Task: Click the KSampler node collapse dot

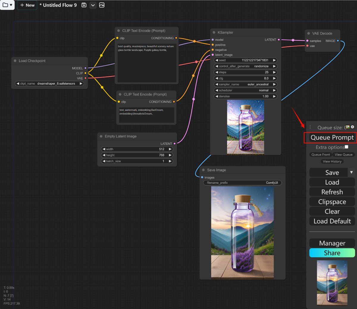Action: coord(214,33)
